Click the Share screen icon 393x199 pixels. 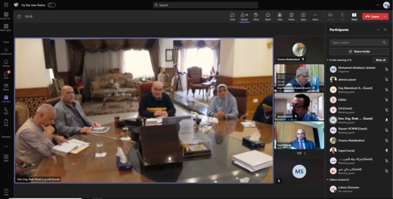tap(354, 16)
